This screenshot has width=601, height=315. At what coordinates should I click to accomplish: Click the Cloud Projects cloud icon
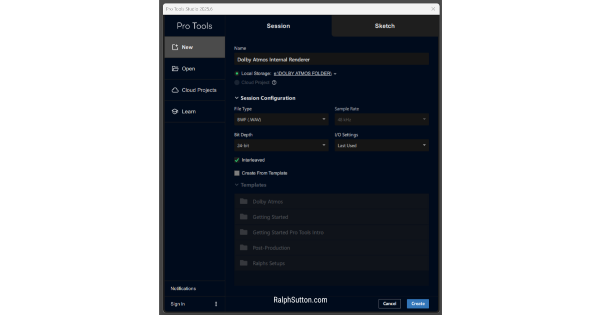tap(175, 90)
